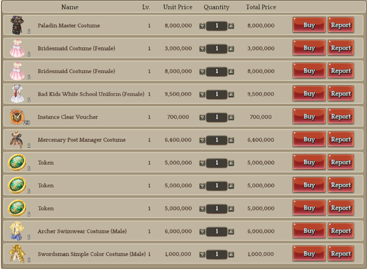367x269 pixels.
Task: Click the 3,000,000 Bridesmaid Costume icon
Action: pos(16,48)
